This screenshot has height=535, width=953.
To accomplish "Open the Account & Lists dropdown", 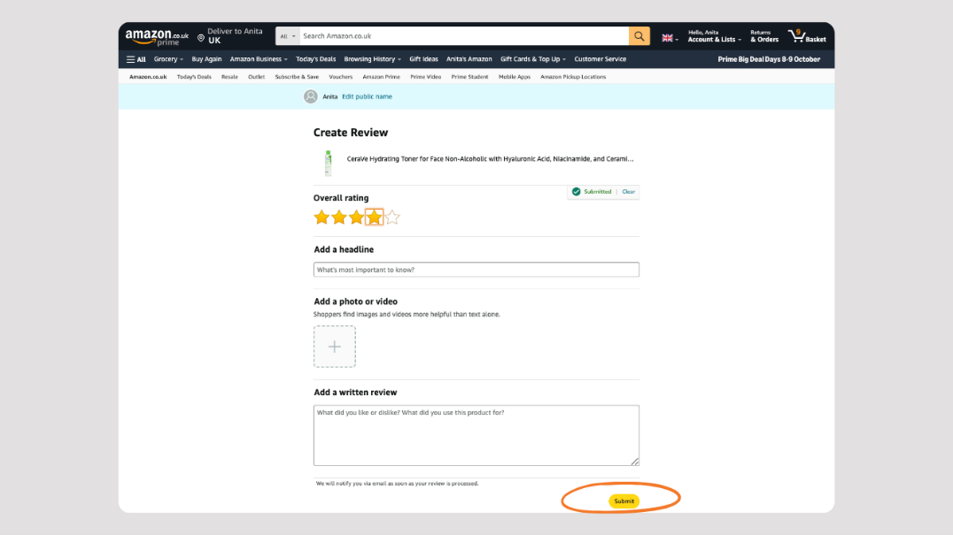I will click(714, 36).
